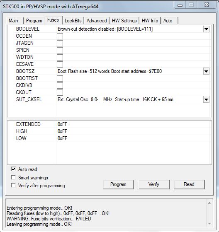This screenshot has width=219, height=232.
Task: Tick Verify after programming checkbox
Action: coord(13,185)
